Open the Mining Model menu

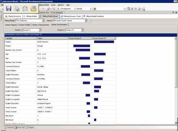pyautogui.click(x=44, y=5)
